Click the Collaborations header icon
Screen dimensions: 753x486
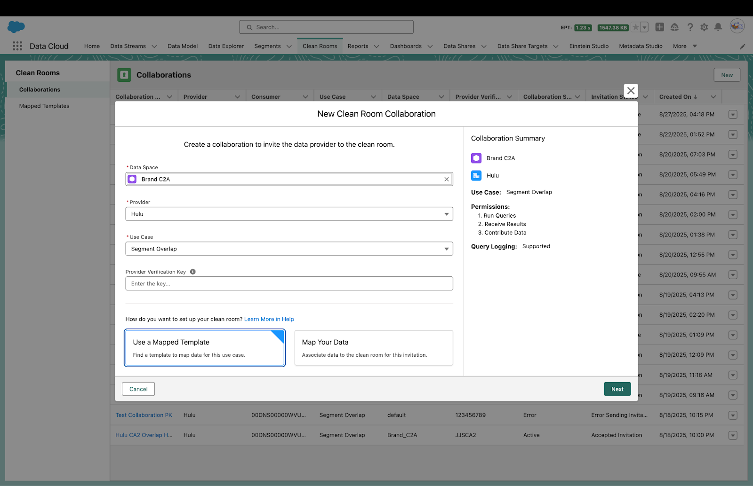click(x=124, y=75)
